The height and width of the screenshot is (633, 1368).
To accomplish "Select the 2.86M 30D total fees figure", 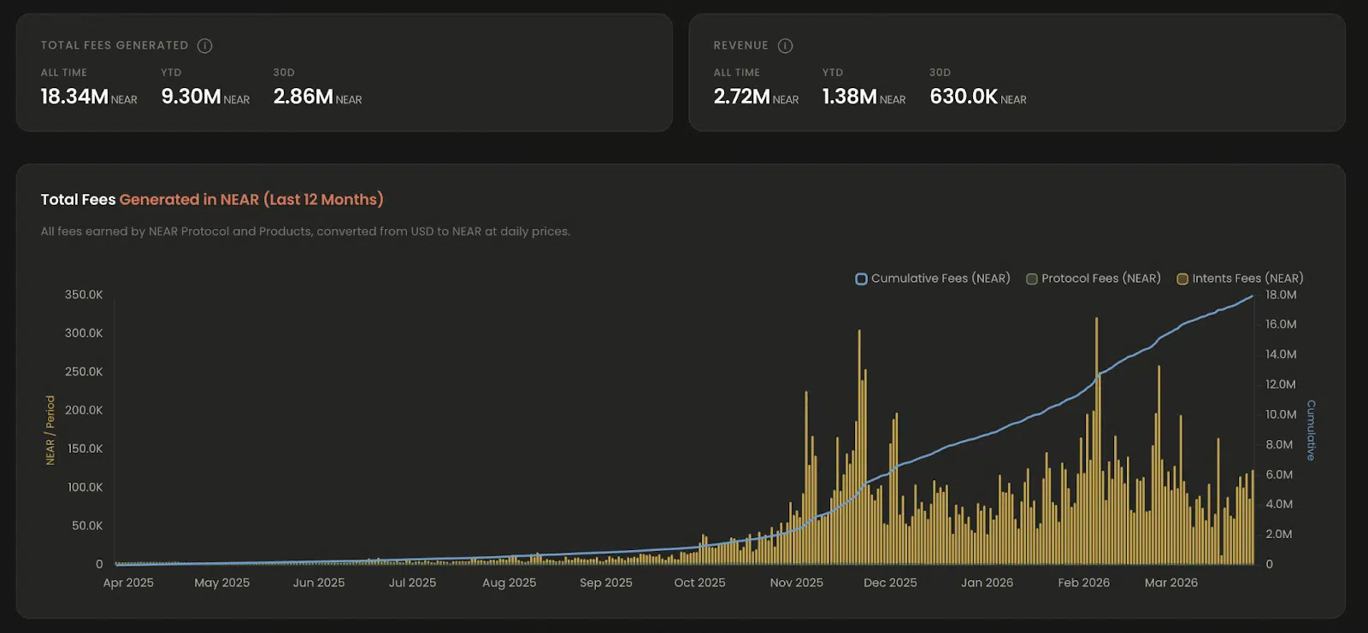I will tap(303, 97).
